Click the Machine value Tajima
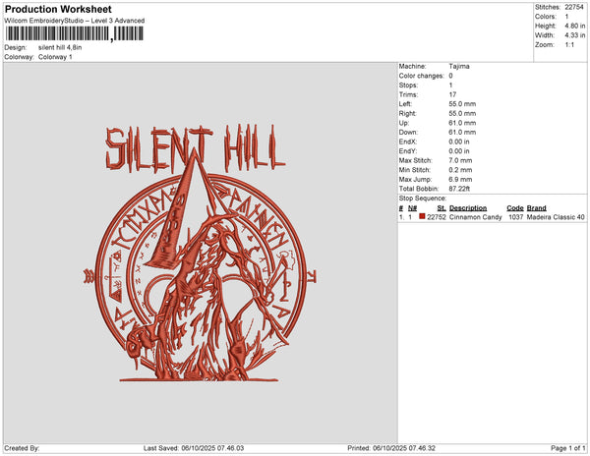 (457, 66)
